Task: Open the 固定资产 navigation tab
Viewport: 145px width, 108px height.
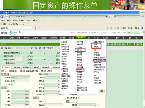Action: pyautogui.click(x=81, y=38)
